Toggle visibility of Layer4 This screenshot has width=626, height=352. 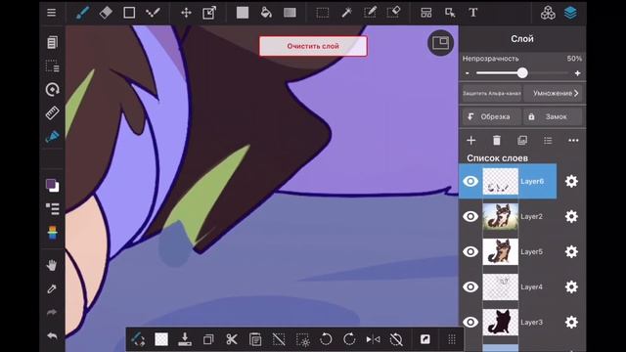click(x=470, y=286)
